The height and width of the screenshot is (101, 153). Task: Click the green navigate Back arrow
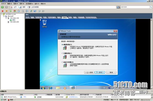(x=2, y=7)
